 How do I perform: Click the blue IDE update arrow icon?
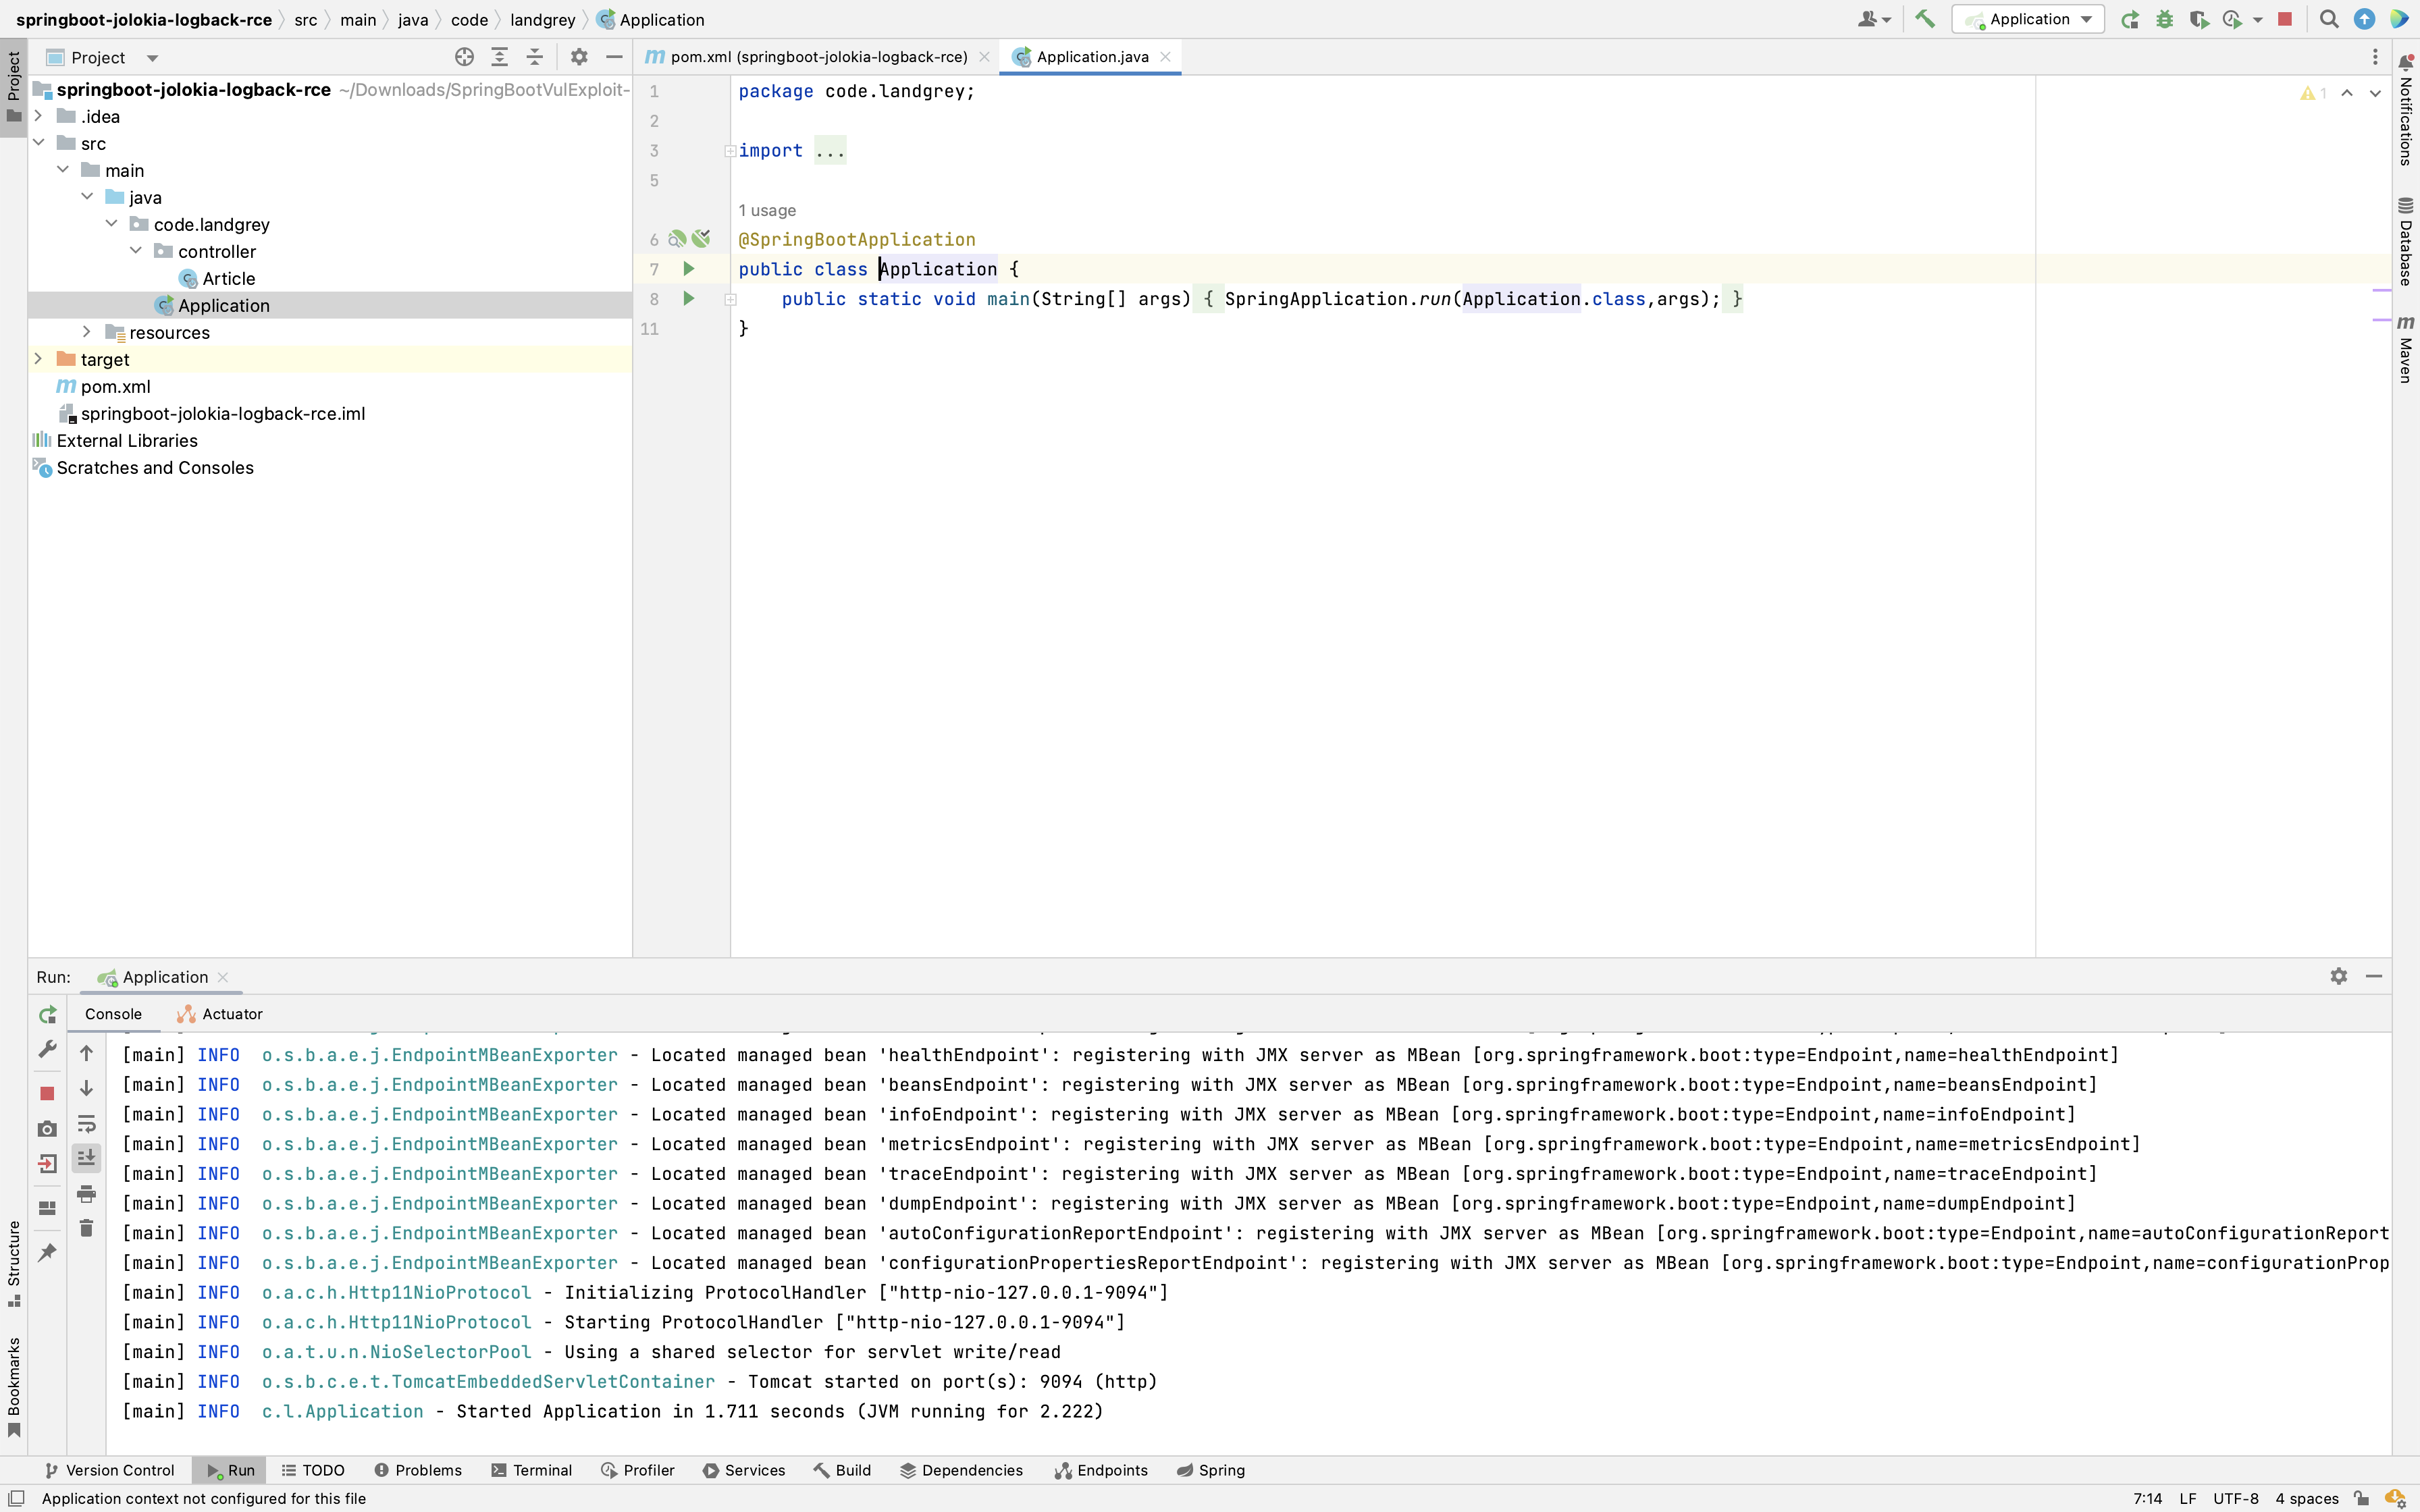coord(2364,19)
